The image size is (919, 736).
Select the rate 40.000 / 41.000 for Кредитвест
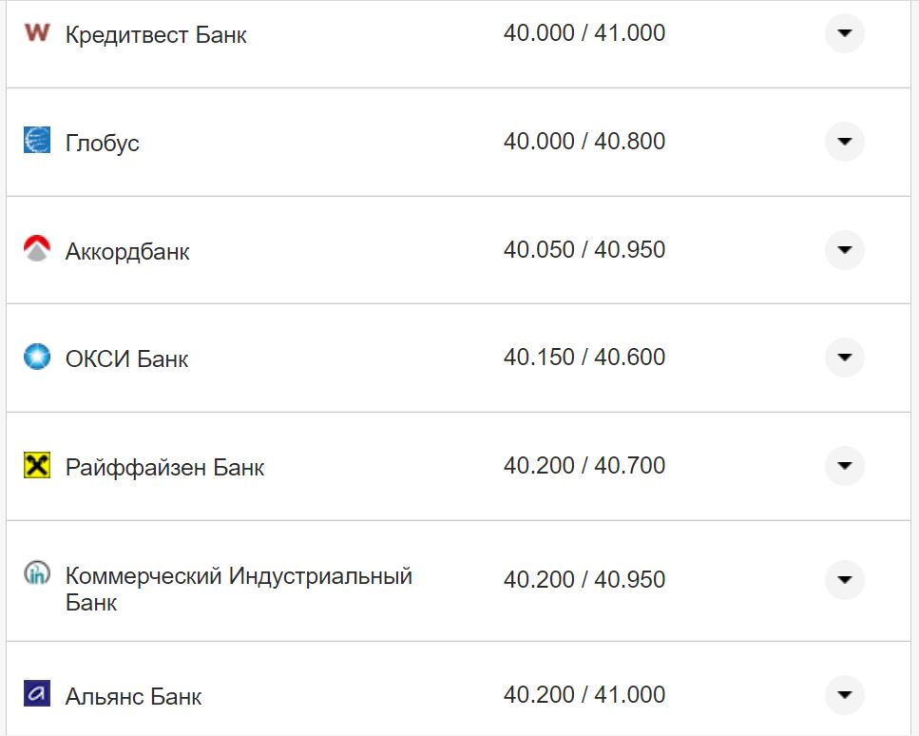coord(586,31)
